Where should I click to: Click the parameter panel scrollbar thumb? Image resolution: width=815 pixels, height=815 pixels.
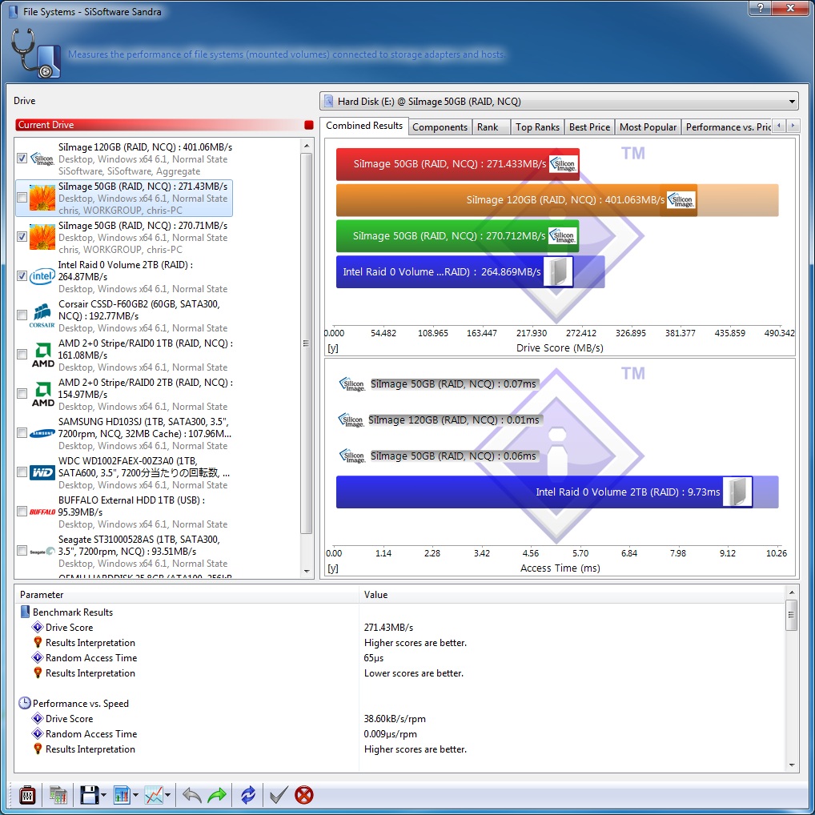(792, 616)
